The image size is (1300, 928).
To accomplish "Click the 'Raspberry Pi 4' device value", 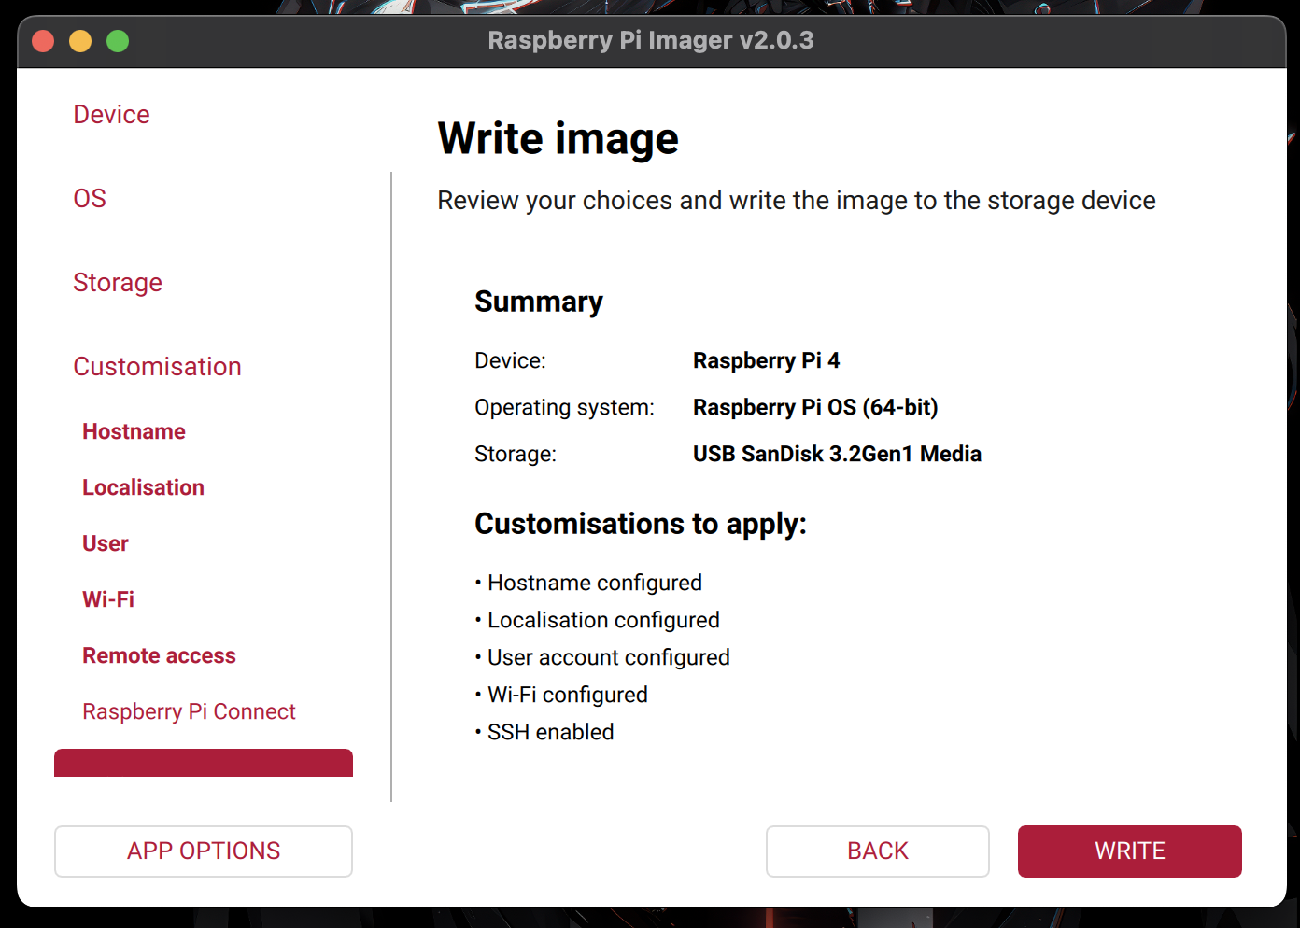I will pyautogui.click(x=766, y=360).
